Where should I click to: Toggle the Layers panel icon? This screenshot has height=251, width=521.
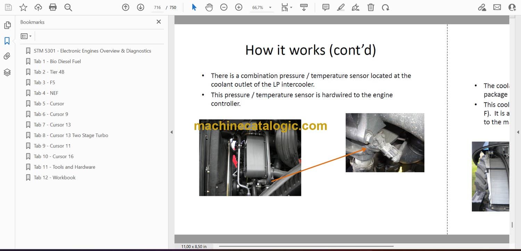click(x=7, y=72)
